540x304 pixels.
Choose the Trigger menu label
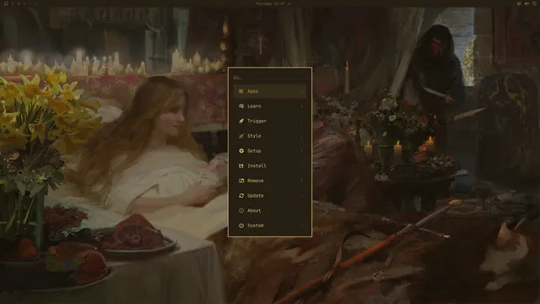tap(256, 121)
